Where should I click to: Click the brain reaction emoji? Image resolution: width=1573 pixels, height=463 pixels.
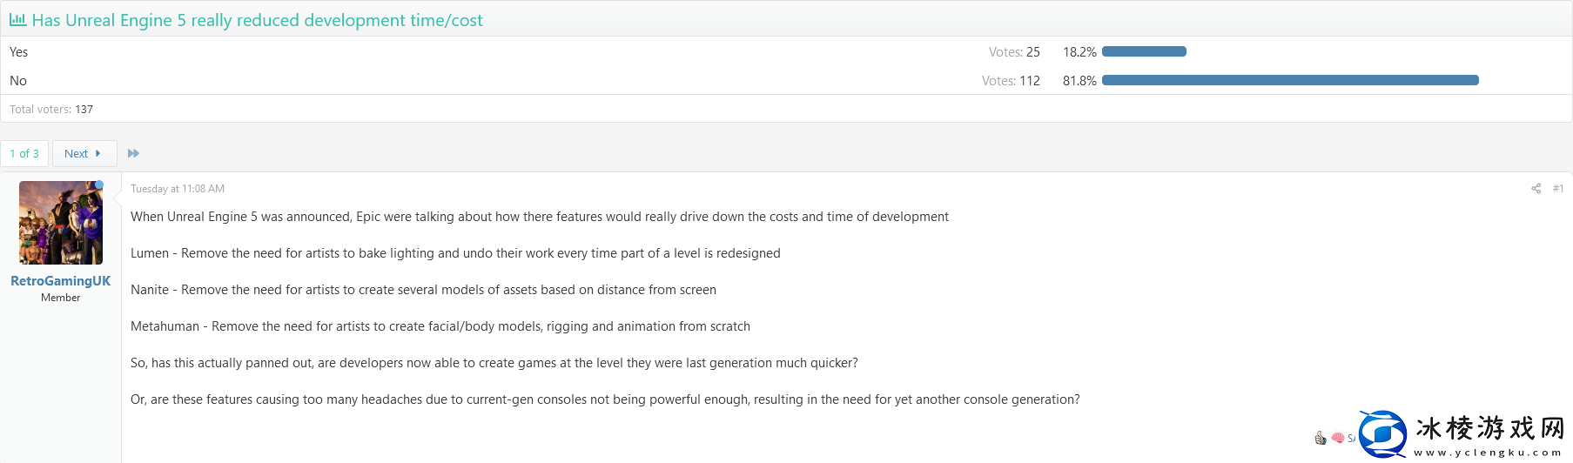[x=1337, y=438]
